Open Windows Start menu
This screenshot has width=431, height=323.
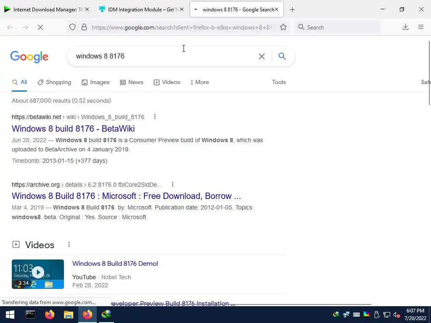(x=10, y=315)
